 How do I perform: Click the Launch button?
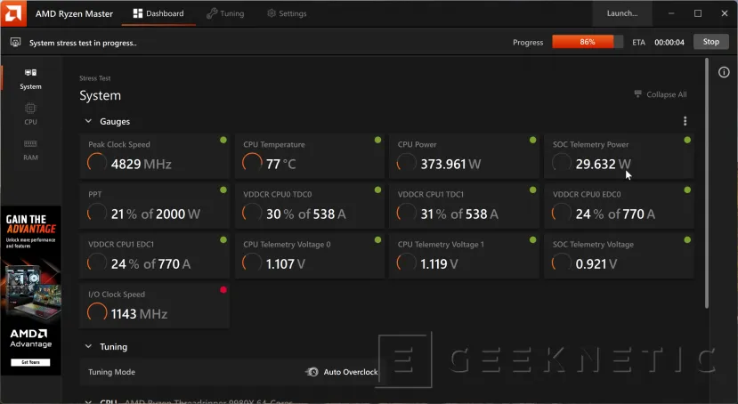click(x=621, y=13)
